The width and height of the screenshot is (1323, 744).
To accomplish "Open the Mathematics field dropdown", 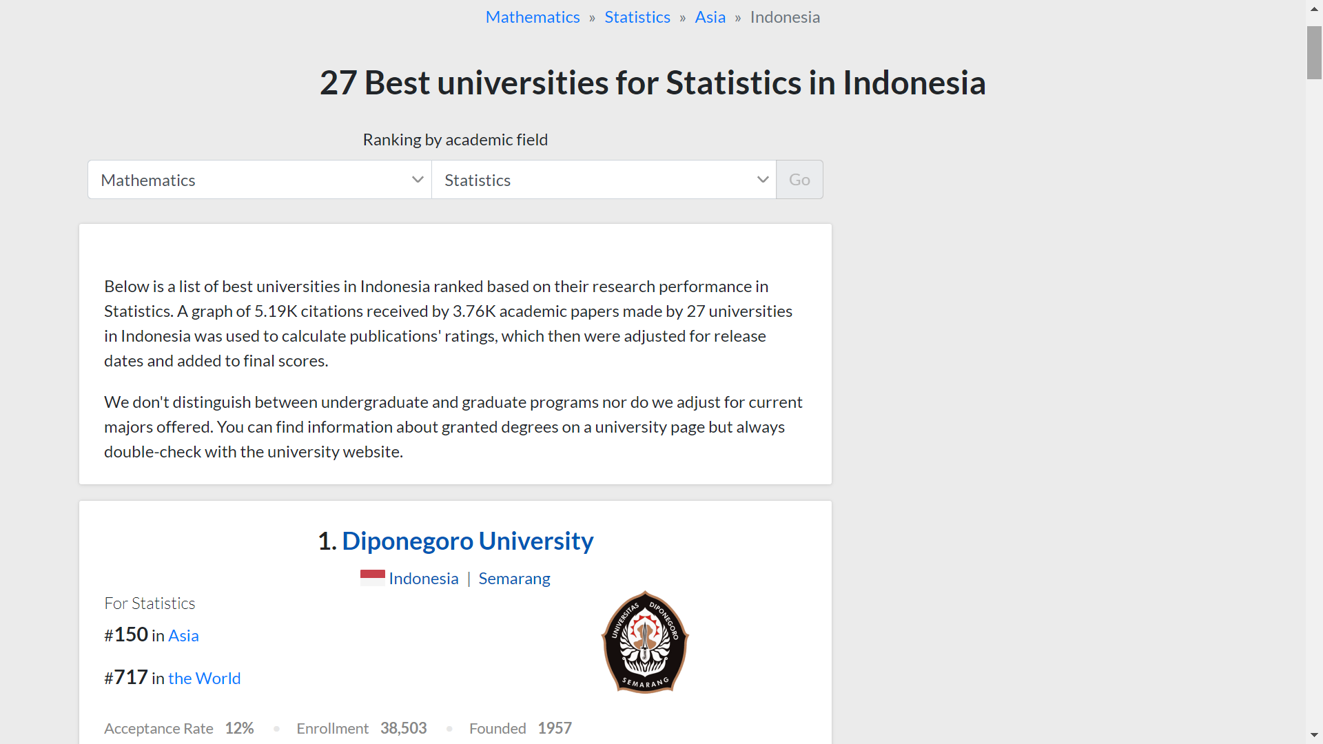I will pyautogui.click(x=259, y=180).
